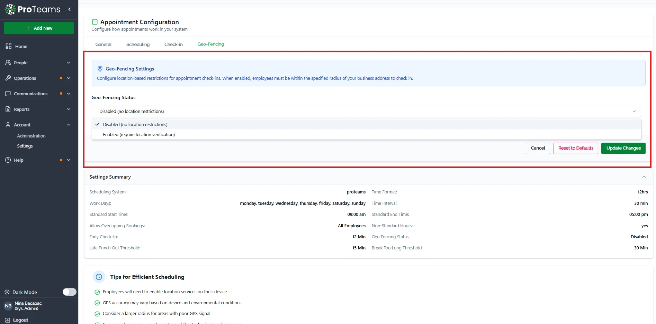Open Administration under Account
Screen dimensions: 656x324
[31, 136]
